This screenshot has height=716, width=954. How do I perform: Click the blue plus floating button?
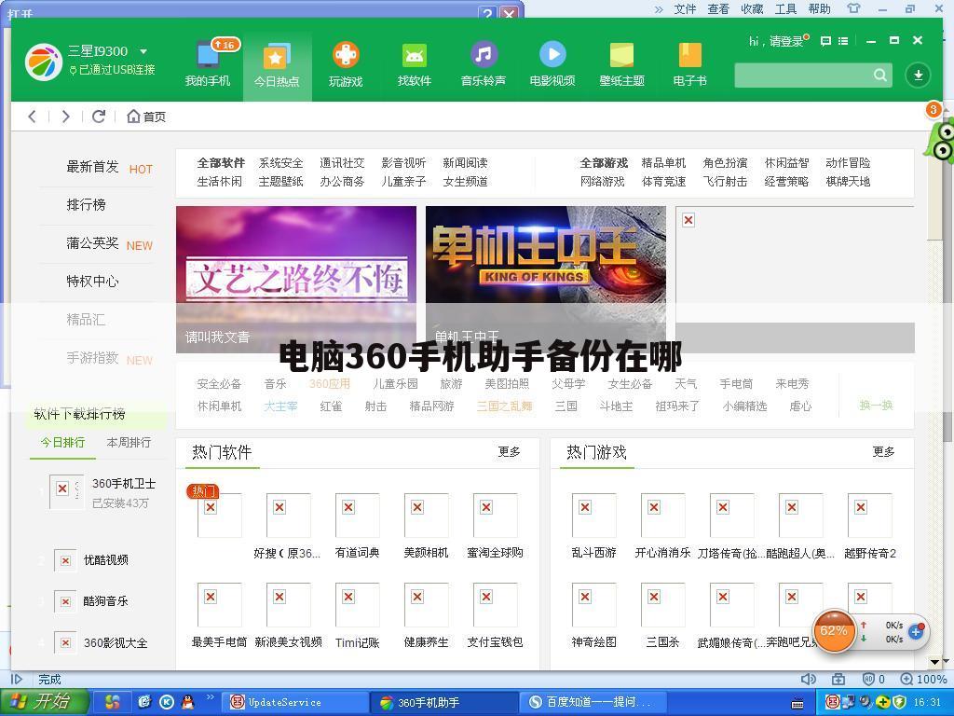pos(916,632)
